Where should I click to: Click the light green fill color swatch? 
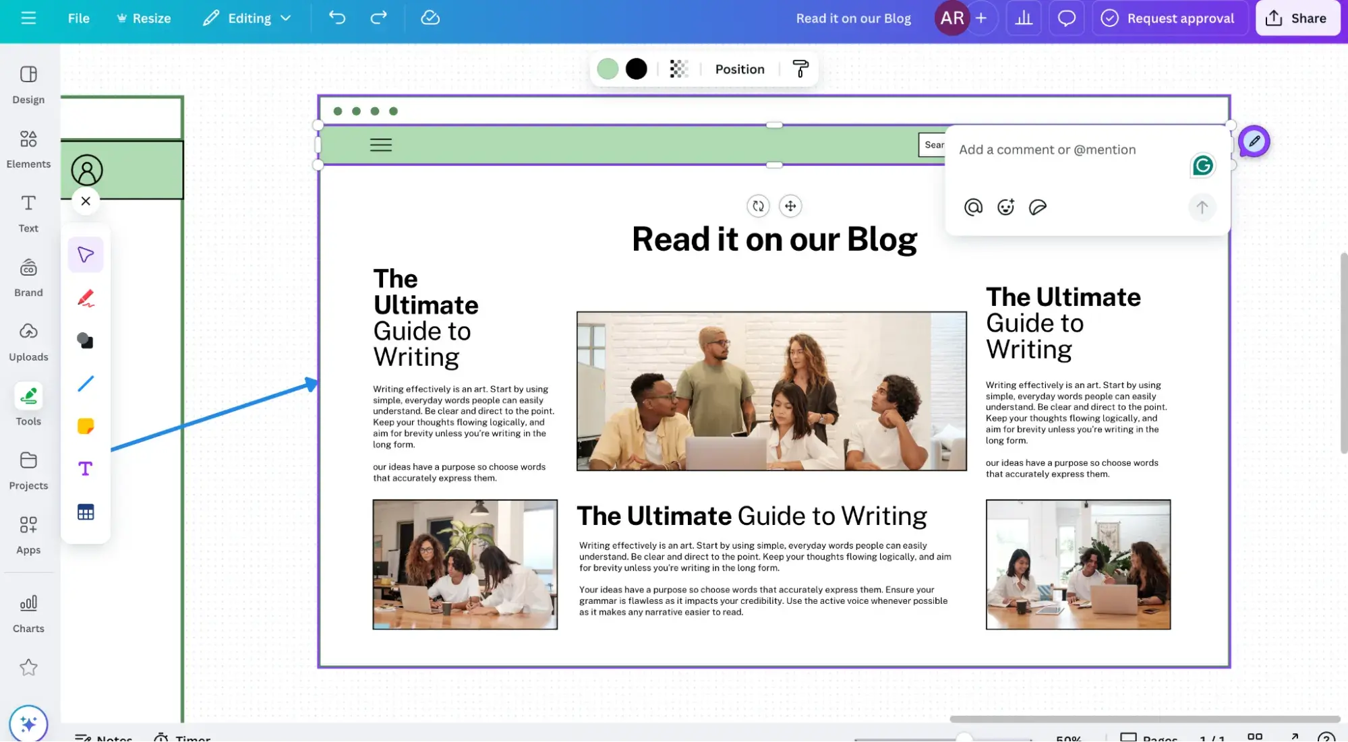[608, 69]
